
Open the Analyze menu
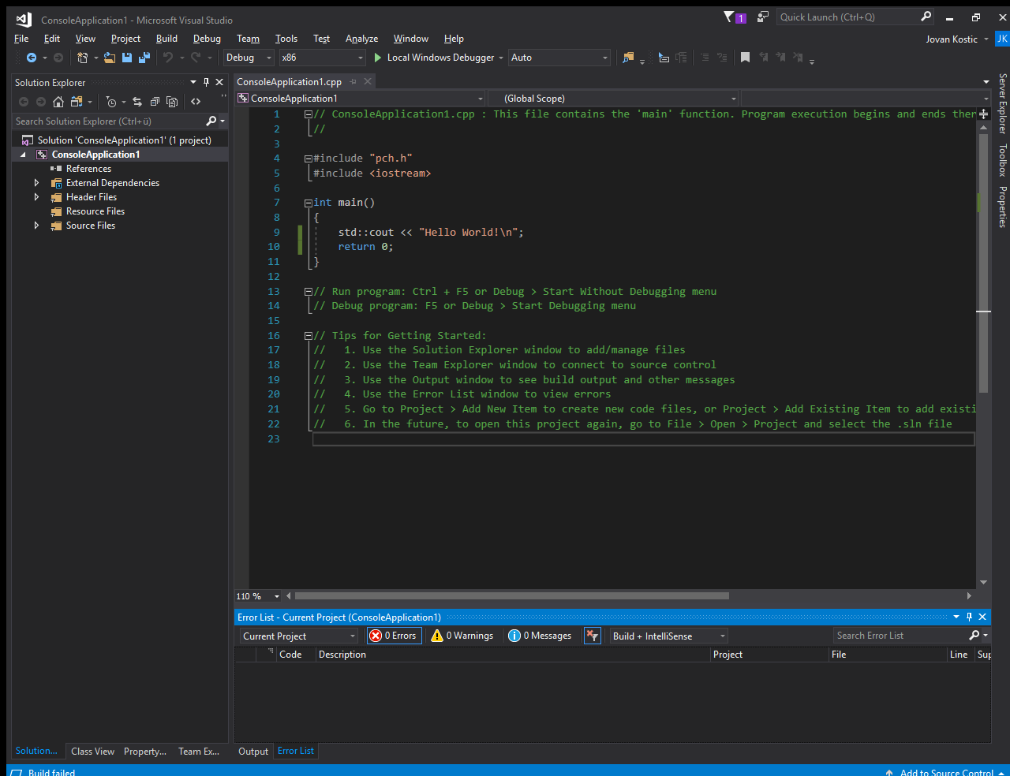[x=361, y=39]
